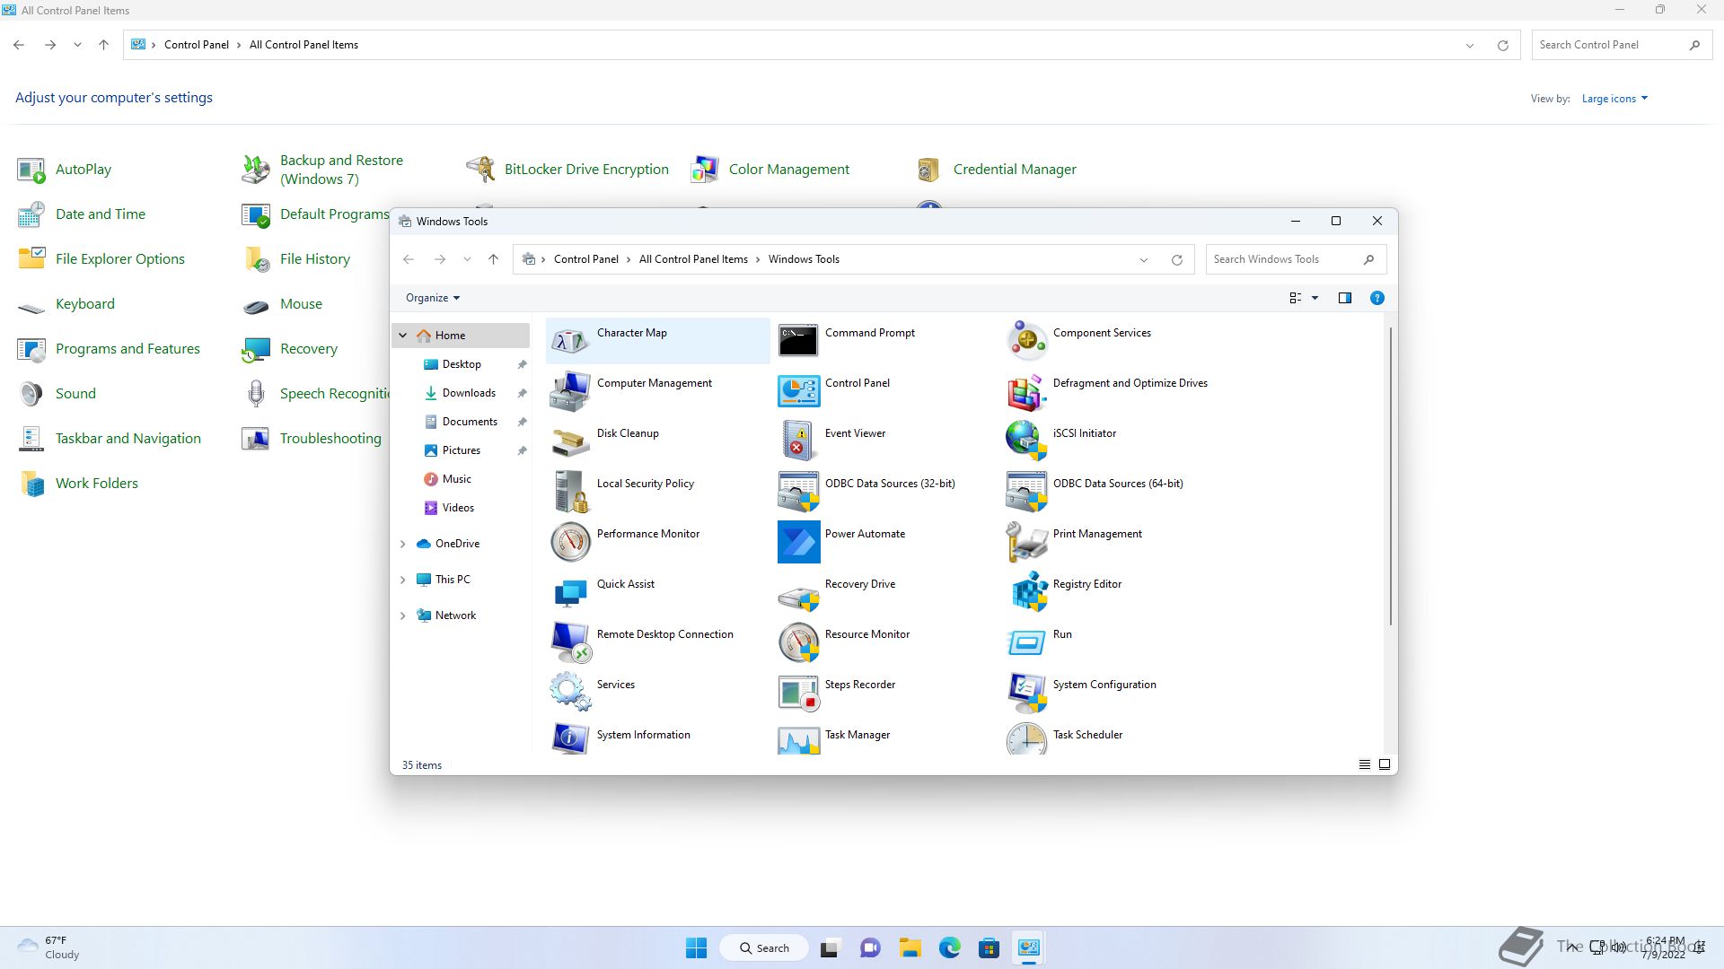
Task: Open Power Automate icon
Action: 798,542
